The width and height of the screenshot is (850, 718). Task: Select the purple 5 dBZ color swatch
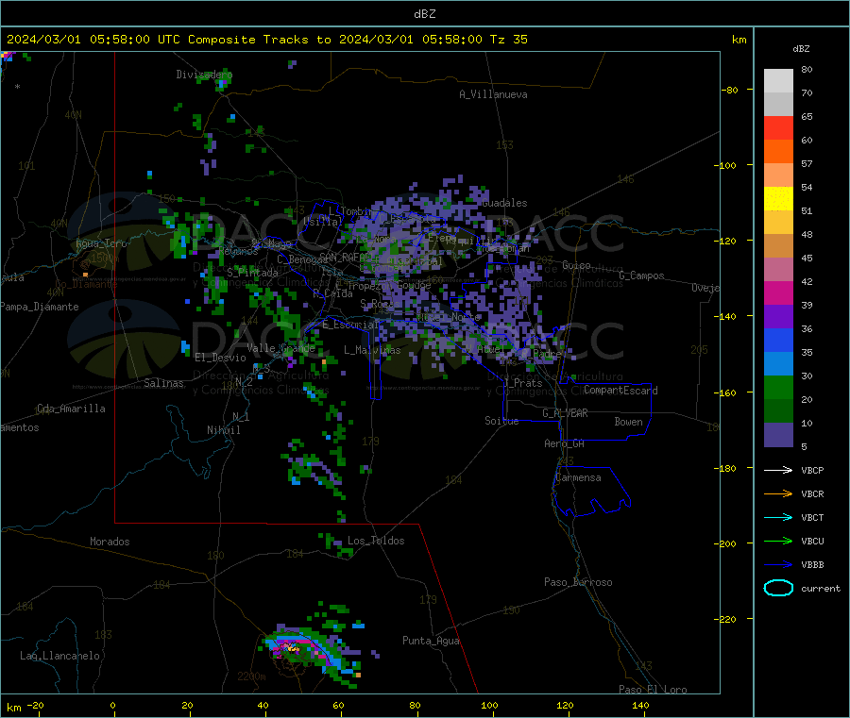(x=778, y=435)
